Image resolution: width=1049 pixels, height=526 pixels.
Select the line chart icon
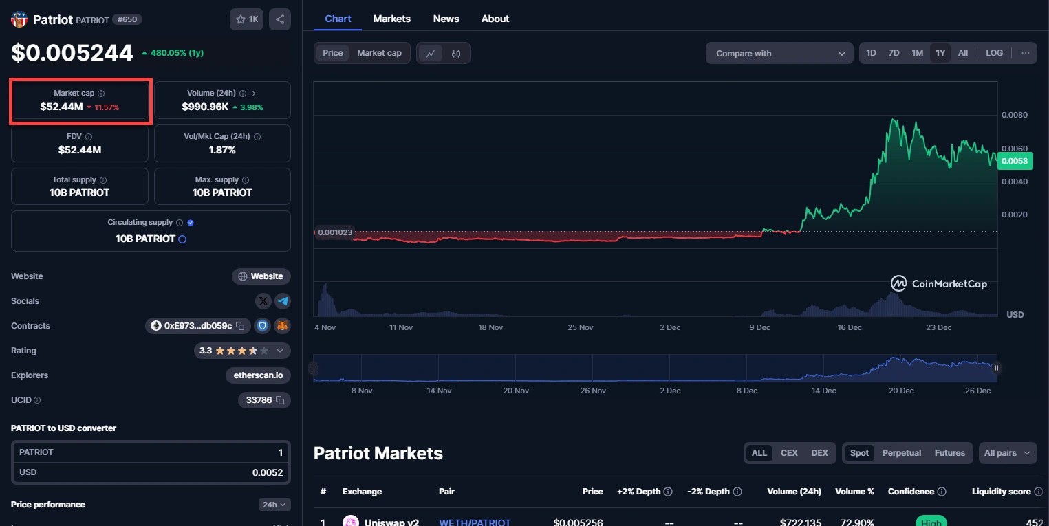coord(431,53)
